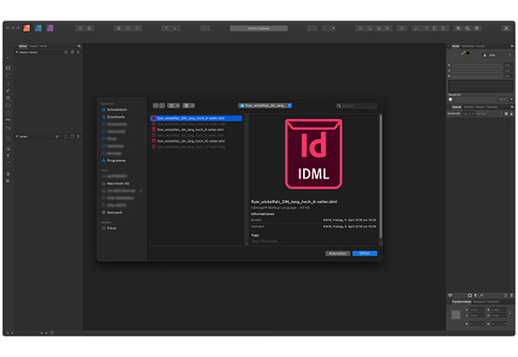Switch to the Designer persona icon

(x=39, y=28)
